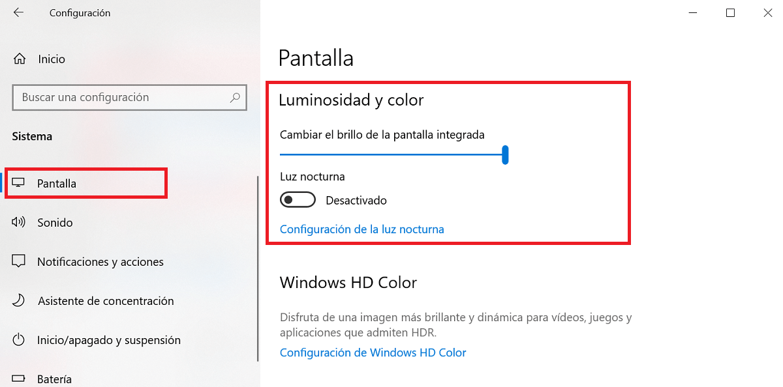Click the screen brightness slider handle
The width and height of the screenshot is (783, 387).
point(505,155)
